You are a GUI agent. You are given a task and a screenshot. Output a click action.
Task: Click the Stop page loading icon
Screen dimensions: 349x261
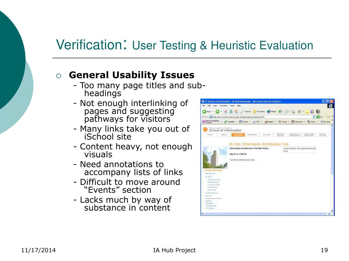(225, 111)
